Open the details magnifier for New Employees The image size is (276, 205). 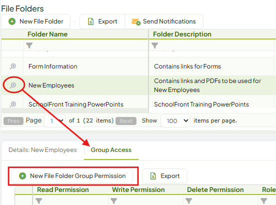[x=13, y=85]
